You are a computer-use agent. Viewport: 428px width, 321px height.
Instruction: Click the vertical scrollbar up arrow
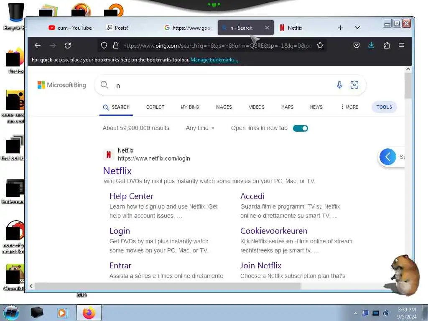click(x=408, y=69)
